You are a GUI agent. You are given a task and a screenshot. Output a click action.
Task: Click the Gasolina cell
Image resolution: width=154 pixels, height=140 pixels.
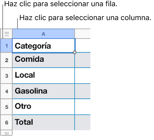pyautogui.click(x=43, y=91)
